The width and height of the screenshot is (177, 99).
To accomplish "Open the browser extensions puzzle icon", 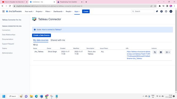I will click(160, 6).
